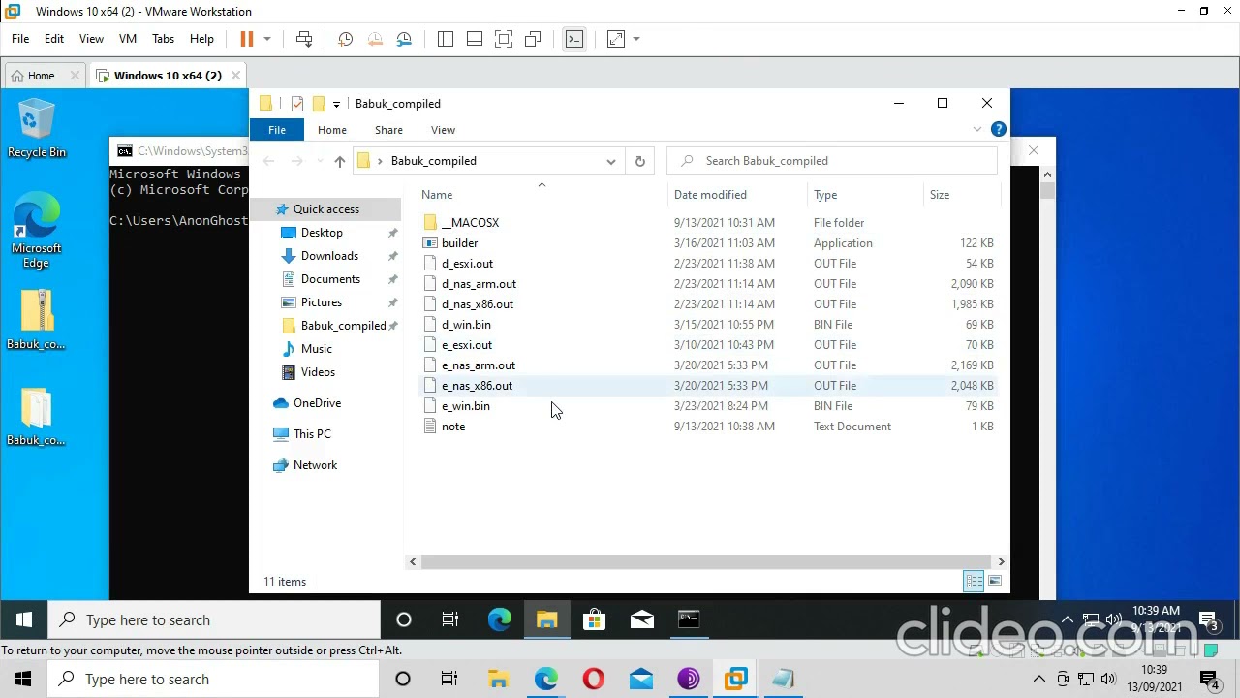This screenshot has width=1240, height=698.
Task: Click the VMware console view icon
Action: pos(574,39)
